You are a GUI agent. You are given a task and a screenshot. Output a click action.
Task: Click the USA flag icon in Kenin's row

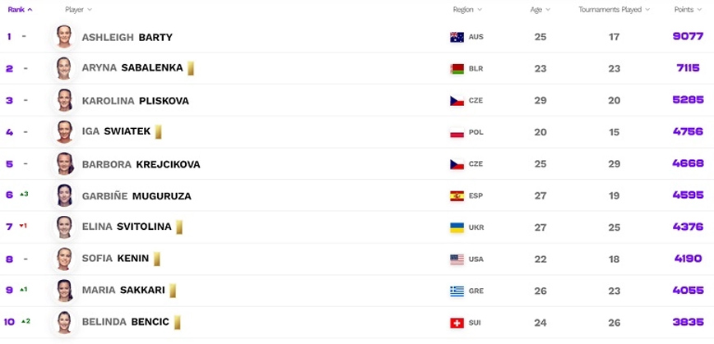click(457, 259)
